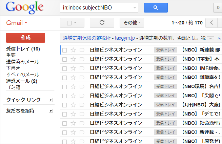Click the 1〜20 / 約 170 page counter
The height and width of the screenshot is (144, 222).
pyautogui.click(x=187, y=23)
